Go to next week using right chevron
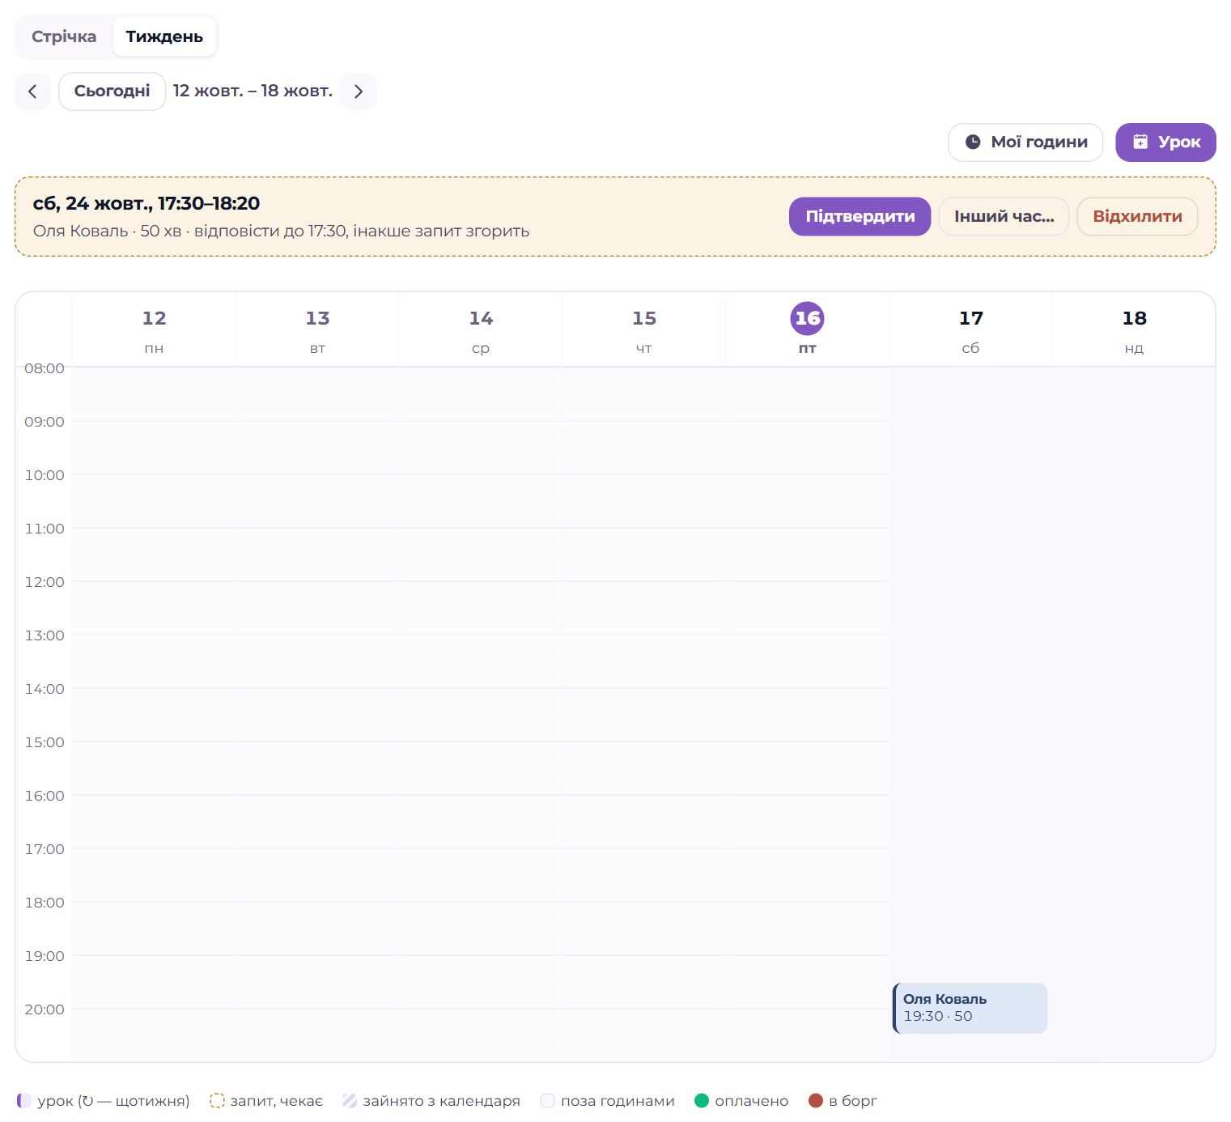The width and height of the screenshot is (1231, 1122). point(359,91)
